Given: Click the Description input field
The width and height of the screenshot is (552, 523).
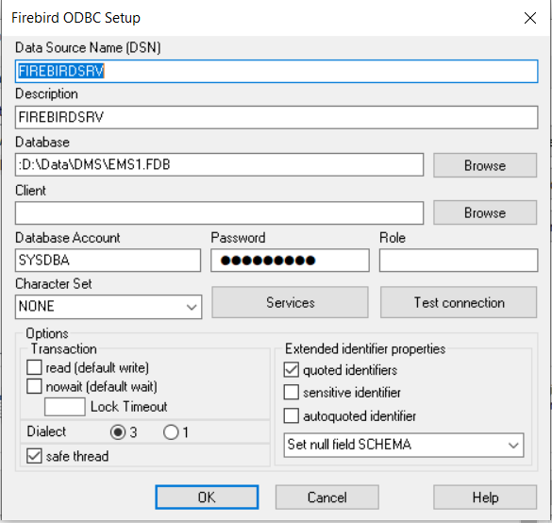Looking at the screenshot, I should pos(276,117).
